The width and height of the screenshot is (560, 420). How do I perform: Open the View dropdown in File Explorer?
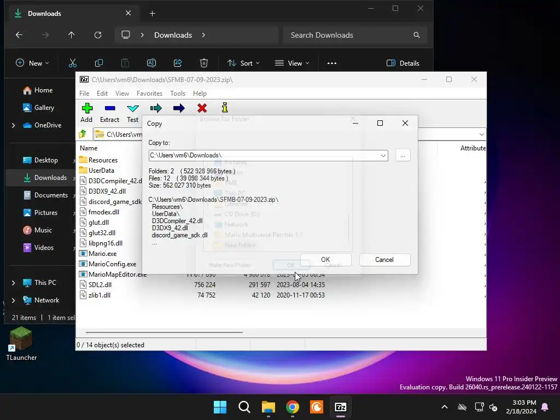292,63
